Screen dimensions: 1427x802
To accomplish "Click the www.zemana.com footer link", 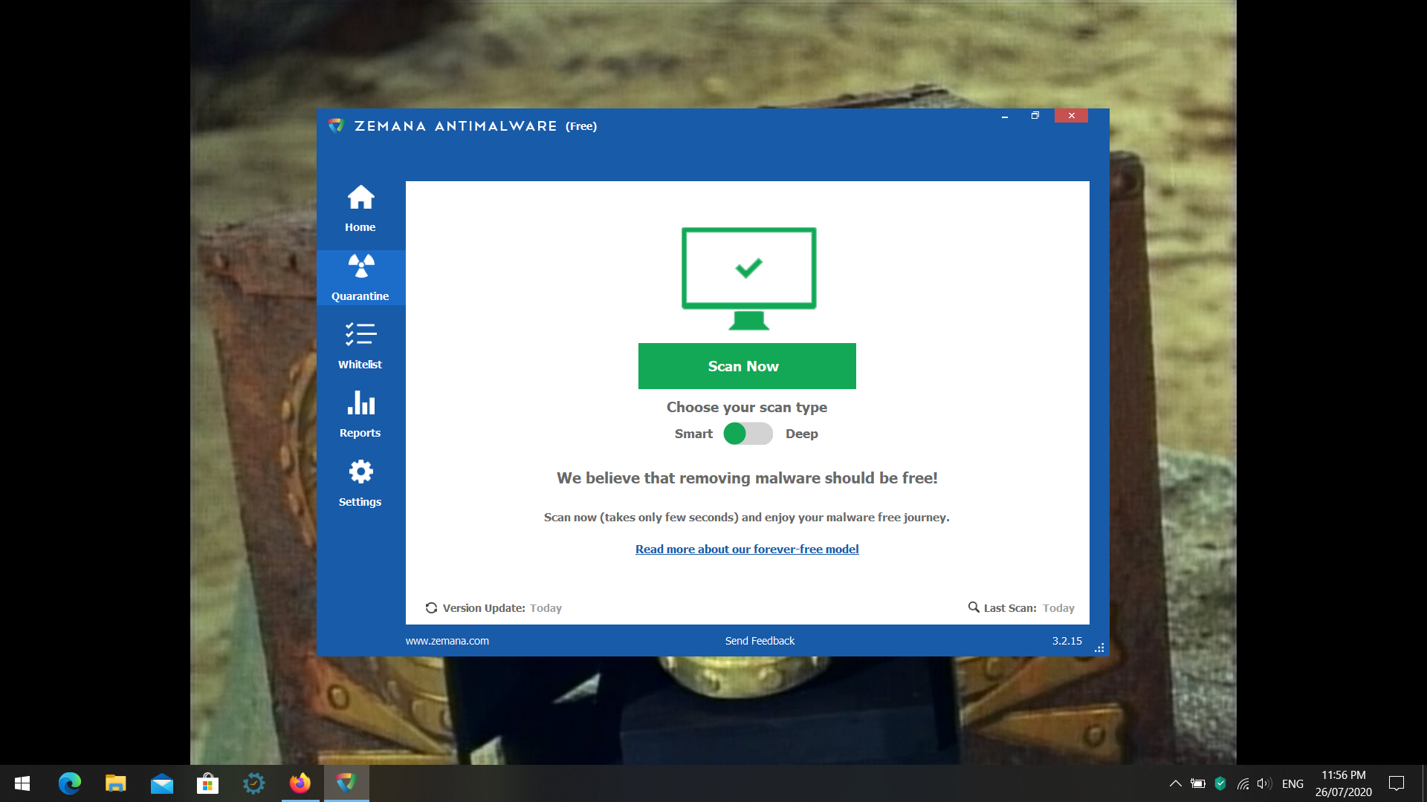I will coord(447,641).
